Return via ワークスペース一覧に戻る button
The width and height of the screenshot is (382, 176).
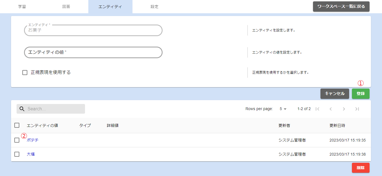341,7
